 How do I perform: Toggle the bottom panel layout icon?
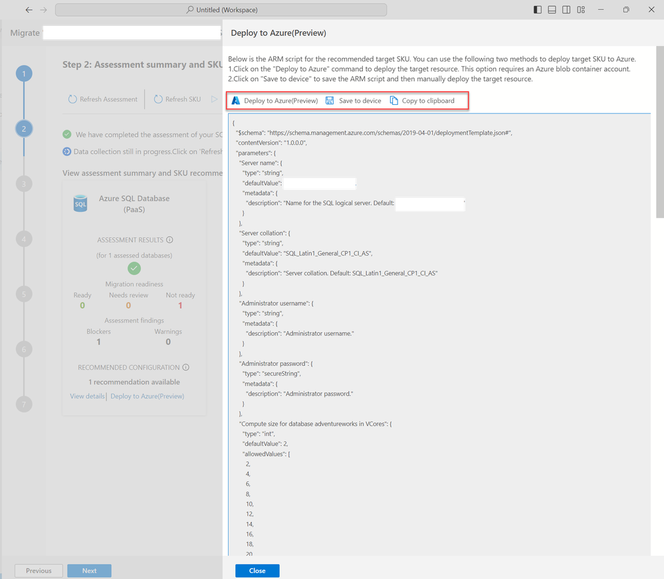click(x=552, y=10)
